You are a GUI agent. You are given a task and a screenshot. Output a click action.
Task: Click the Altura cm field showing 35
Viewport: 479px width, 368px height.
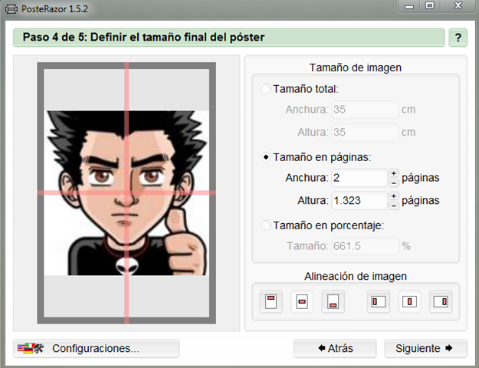point(365,132)
